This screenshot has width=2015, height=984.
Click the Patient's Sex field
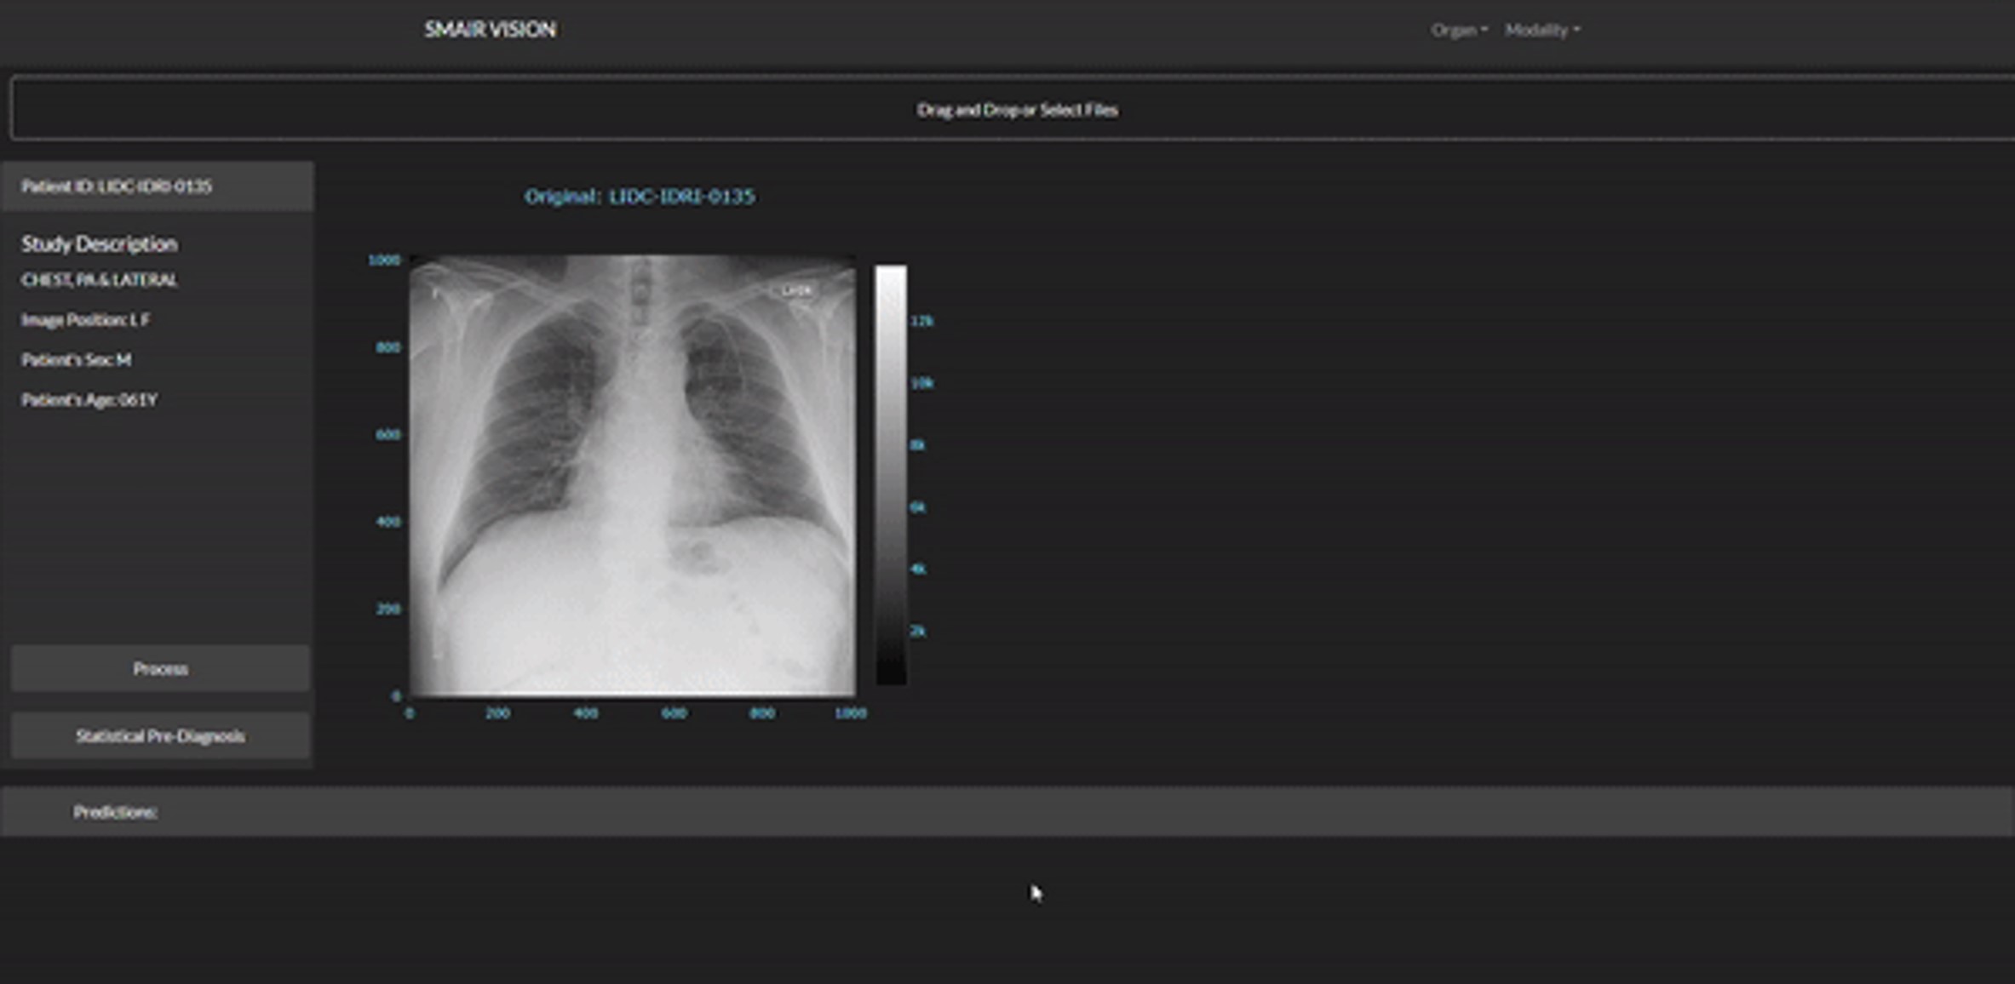(x=76, y=360)
